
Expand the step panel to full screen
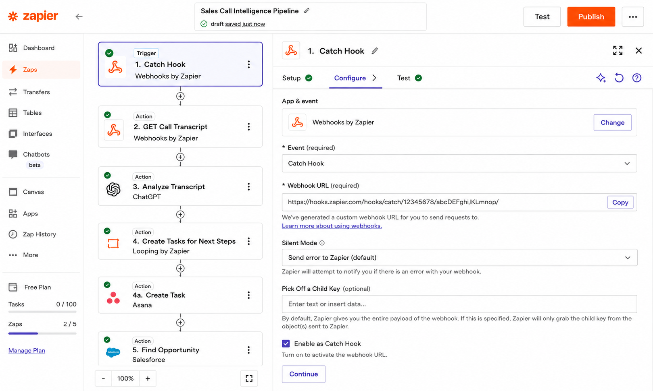pos(618,50)
